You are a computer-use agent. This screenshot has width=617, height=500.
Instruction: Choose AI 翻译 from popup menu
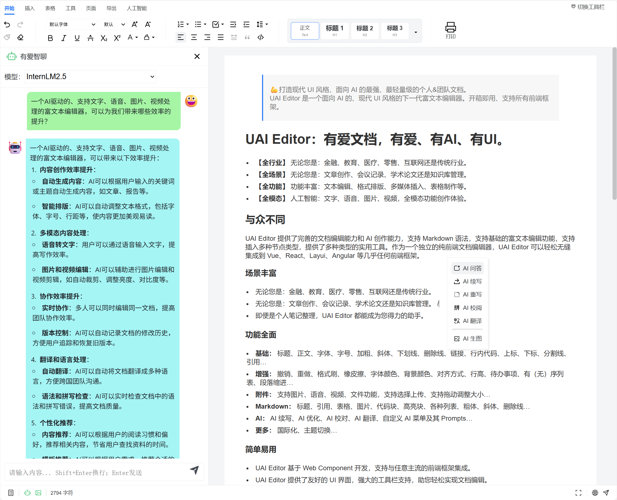pos(468,321)
